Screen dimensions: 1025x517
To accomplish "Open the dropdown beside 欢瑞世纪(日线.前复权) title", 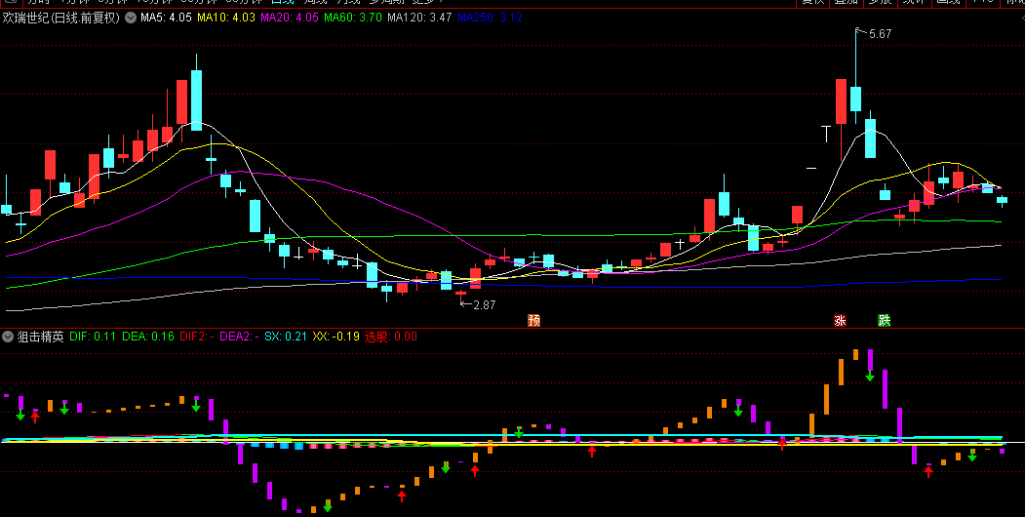I will [131, 18].
